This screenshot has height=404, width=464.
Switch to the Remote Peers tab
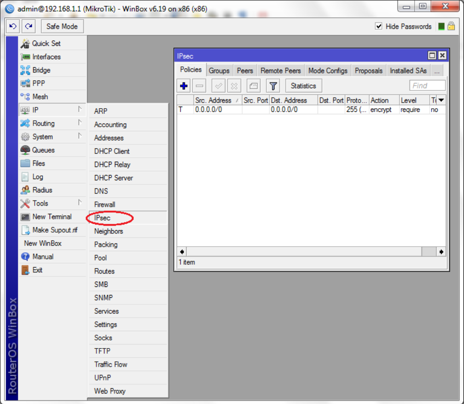[281, 71]
